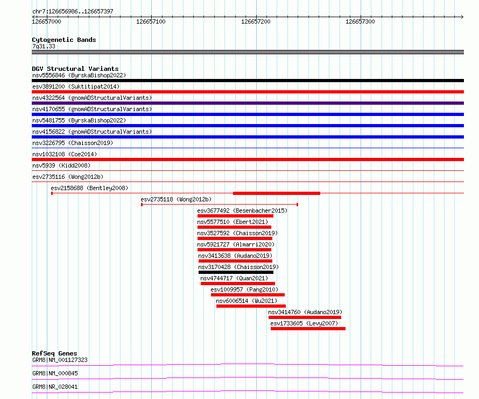479x399 pixels.
Task: Click the Cytogenetic Bands track title
Action: [64, 40]
